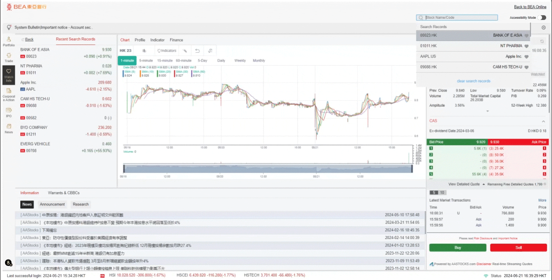Select the Indicator tab
This screenshot has width=552, height=280.
point(158,40)
